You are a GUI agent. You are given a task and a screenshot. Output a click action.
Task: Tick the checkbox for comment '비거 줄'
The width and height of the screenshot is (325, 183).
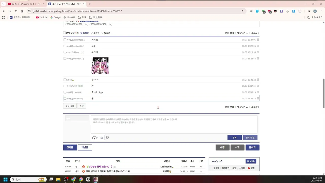(65, 40)
